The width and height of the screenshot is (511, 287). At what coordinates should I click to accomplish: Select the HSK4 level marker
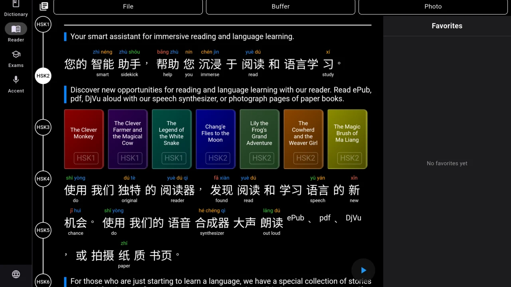(43, 179)
